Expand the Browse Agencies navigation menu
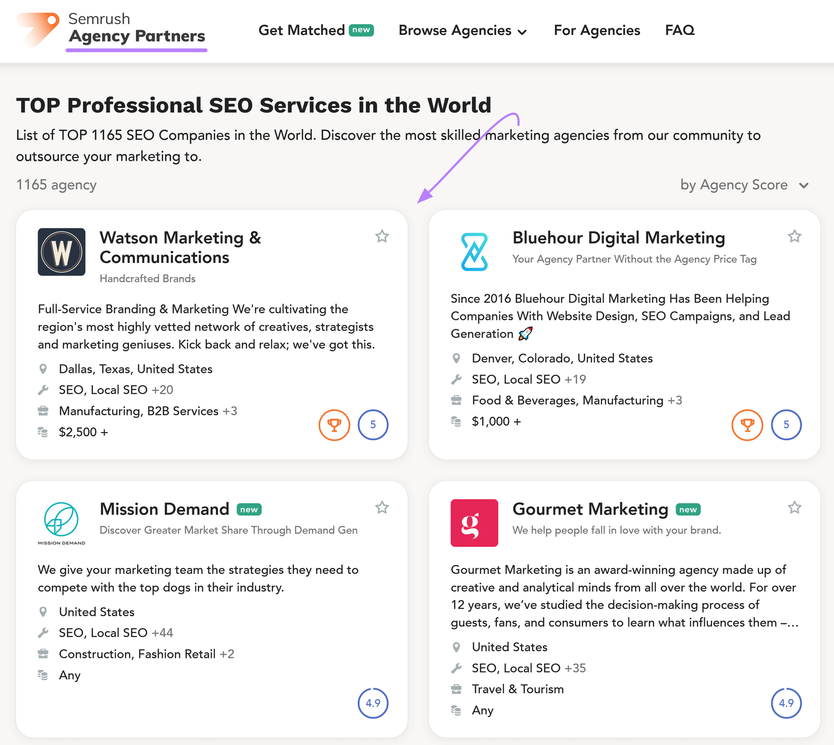 [462, 30]
